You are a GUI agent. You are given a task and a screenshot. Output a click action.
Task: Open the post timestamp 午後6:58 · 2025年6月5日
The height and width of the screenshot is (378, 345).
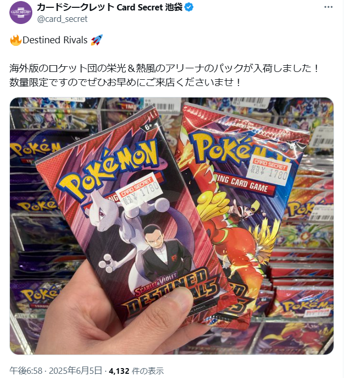(56, 371)
